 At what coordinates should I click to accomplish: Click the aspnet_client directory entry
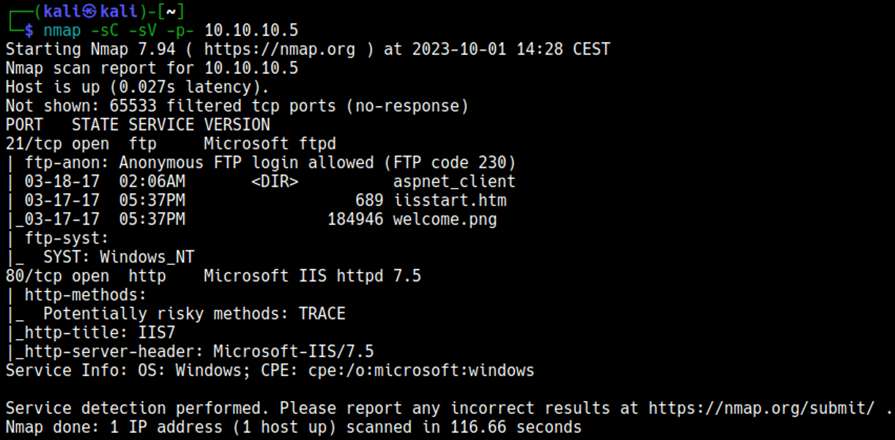(x=454, y=182)
